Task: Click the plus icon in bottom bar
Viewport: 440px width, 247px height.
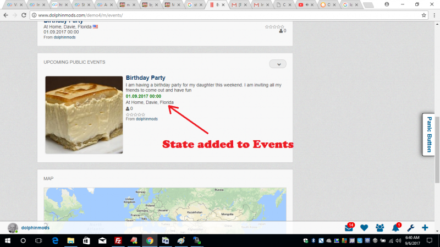Action: click(x=425, y=228)
